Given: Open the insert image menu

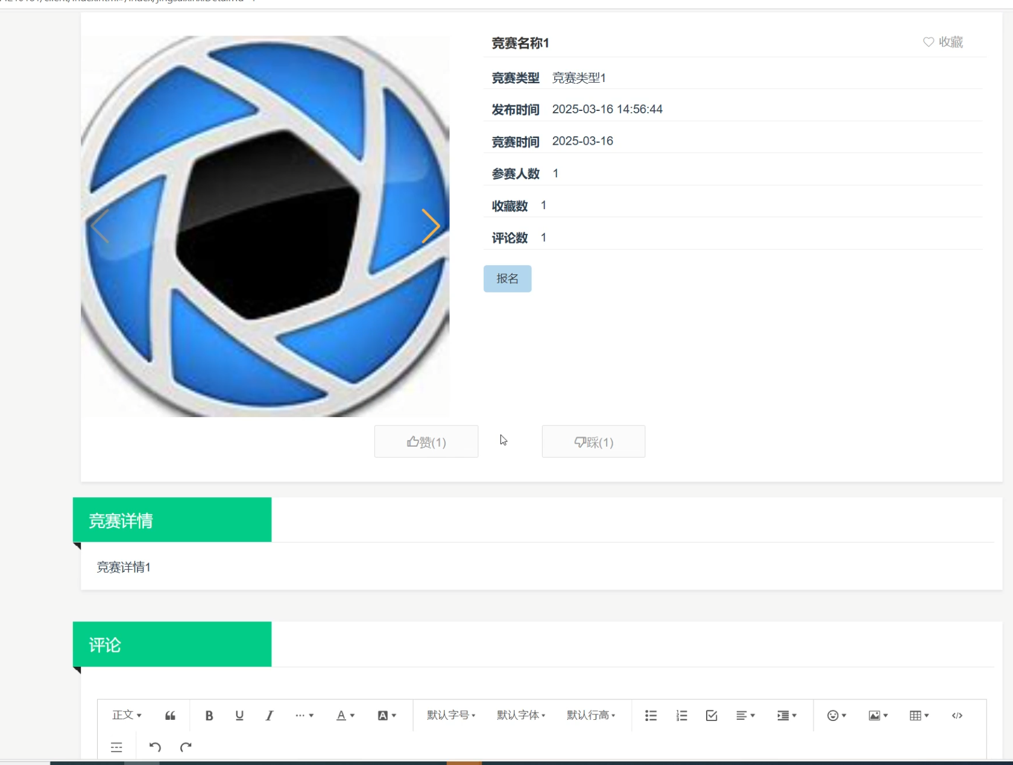Looking at the screenshot, I should click(x=878, y=716).
